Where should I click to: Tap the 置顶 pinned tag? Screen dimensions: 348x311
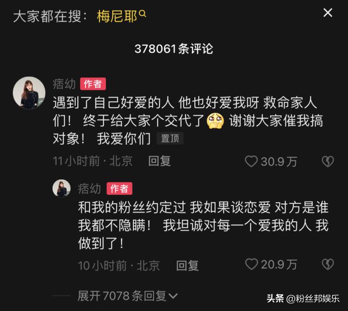click(170, 138)
